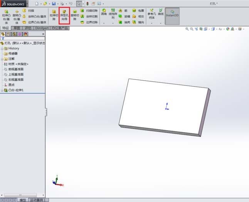
Task: Switch to the Motion Study 1 (运动算例1) tab
Action: [38, 200]
